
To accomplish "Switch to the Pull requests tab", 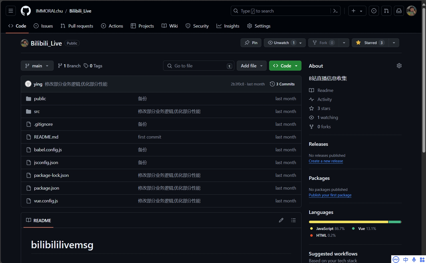I will point(77,26).
